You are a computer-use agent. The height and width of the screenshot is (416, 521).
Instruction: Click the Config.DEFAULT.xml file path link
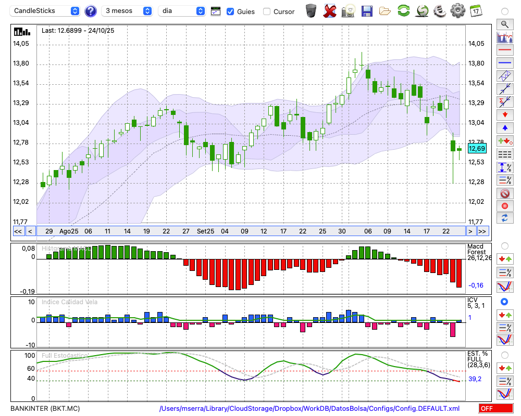tap(309, 409)
